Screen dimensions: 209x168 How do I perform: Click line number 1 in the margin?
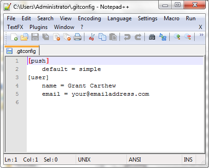click(17, 61)
